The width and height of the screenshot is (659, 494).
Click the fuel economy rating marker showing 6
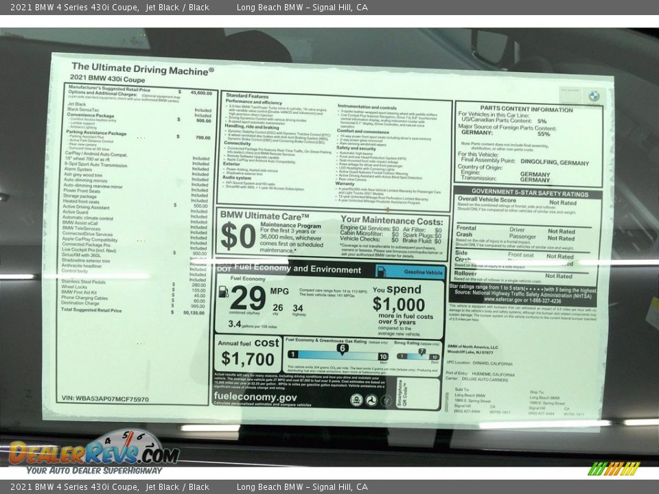(343, 349)
